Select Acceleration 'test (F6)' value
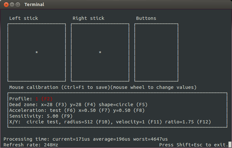The height and width of the screenshot is (148, 232). [x=62, y=110]
